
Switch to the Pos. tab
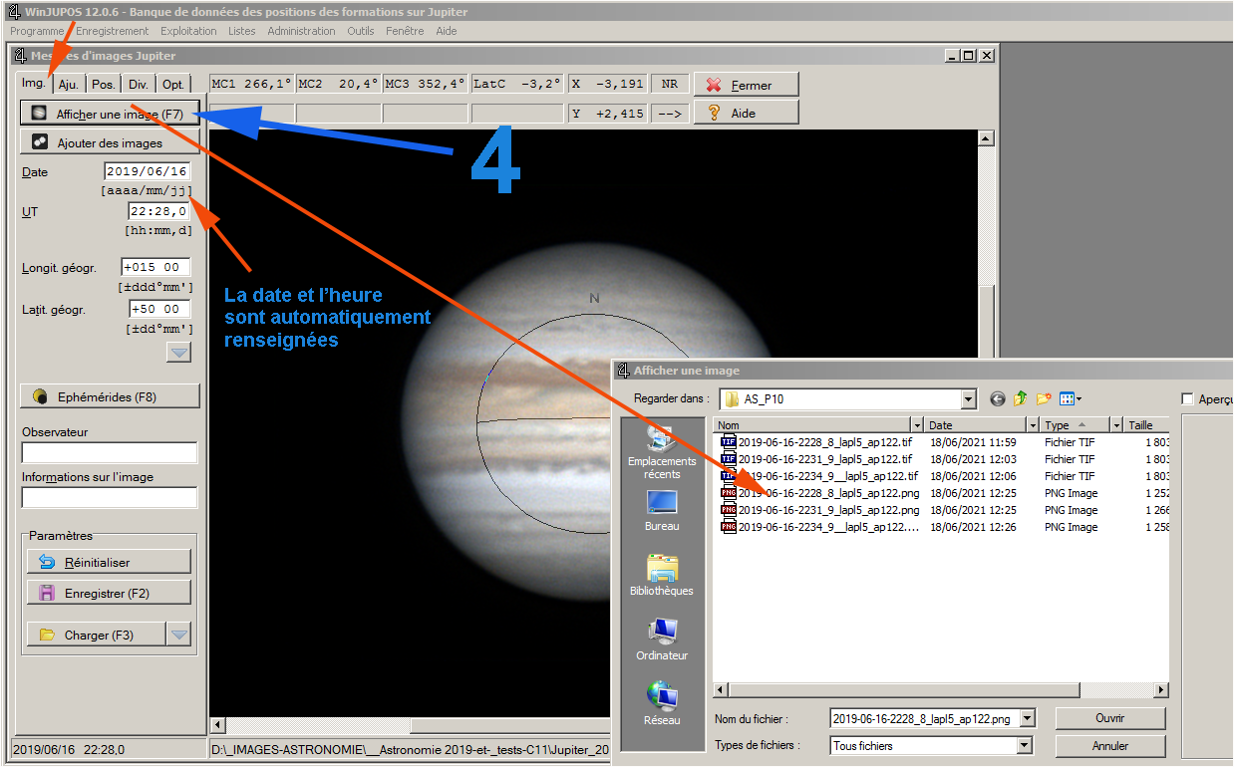coord(104,85)
